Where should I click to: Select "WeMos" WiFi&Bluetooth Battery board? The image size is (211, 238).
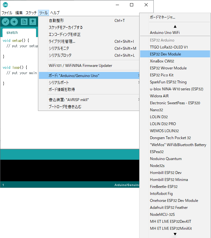click(175, 145)
